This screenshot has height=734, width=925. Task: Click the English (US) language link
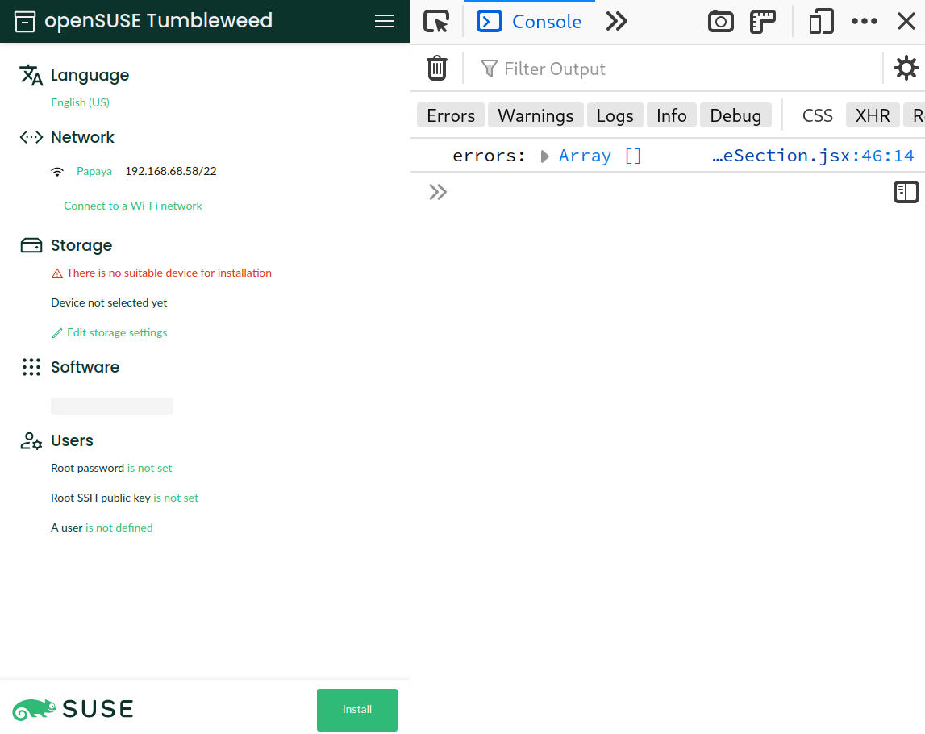click(x=80, y=102)
